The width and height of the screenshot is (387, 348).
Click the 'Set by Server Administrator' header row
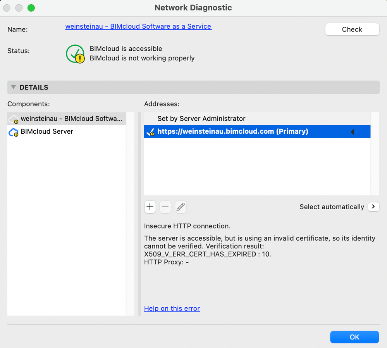(x=257, y=119)
